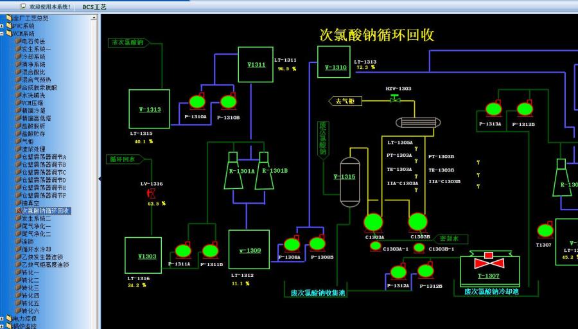This screenshot has height=329, width=578.
Task: Select 气柜 in the tree
Action: (28, 141)
